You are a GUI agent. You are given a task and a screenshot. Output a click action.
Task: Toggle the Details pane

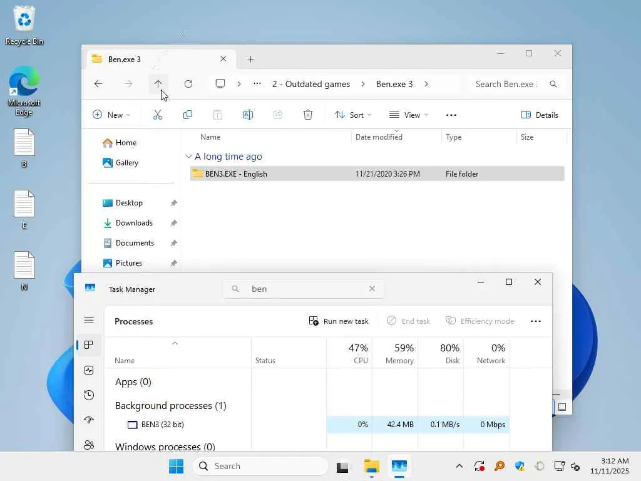[539, 115]
